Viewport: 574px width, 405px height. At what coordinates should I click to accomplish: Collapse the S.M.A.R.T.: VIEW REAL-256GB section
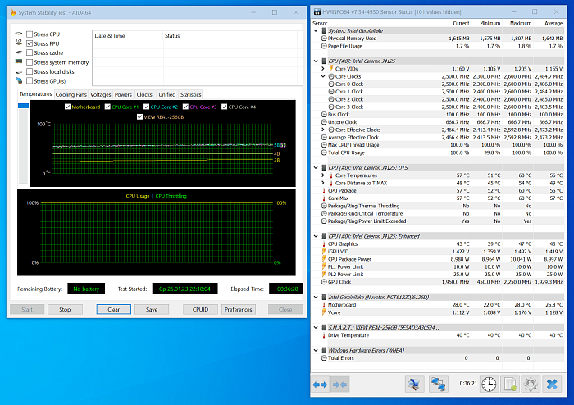coord(316,327)
